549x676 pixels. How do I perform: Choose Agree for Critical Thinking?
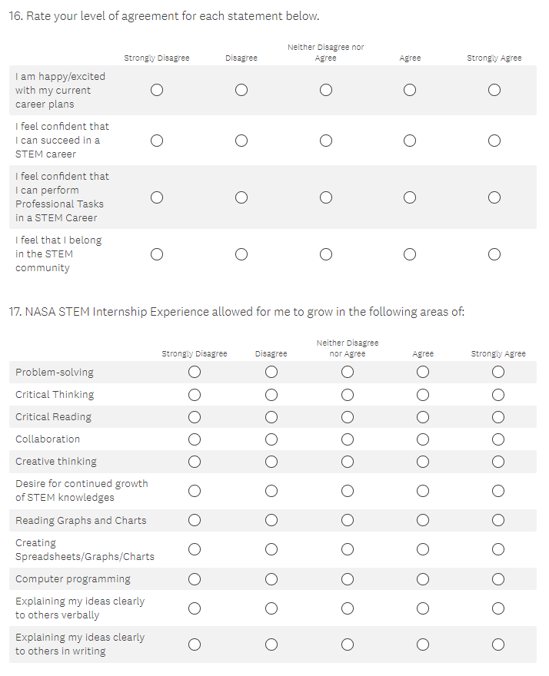[423, 395]
